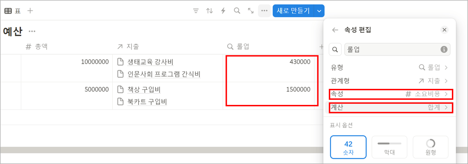Add a column with plus after 롤업
This screenshot has height=164, width=468.
coord(321,46)
